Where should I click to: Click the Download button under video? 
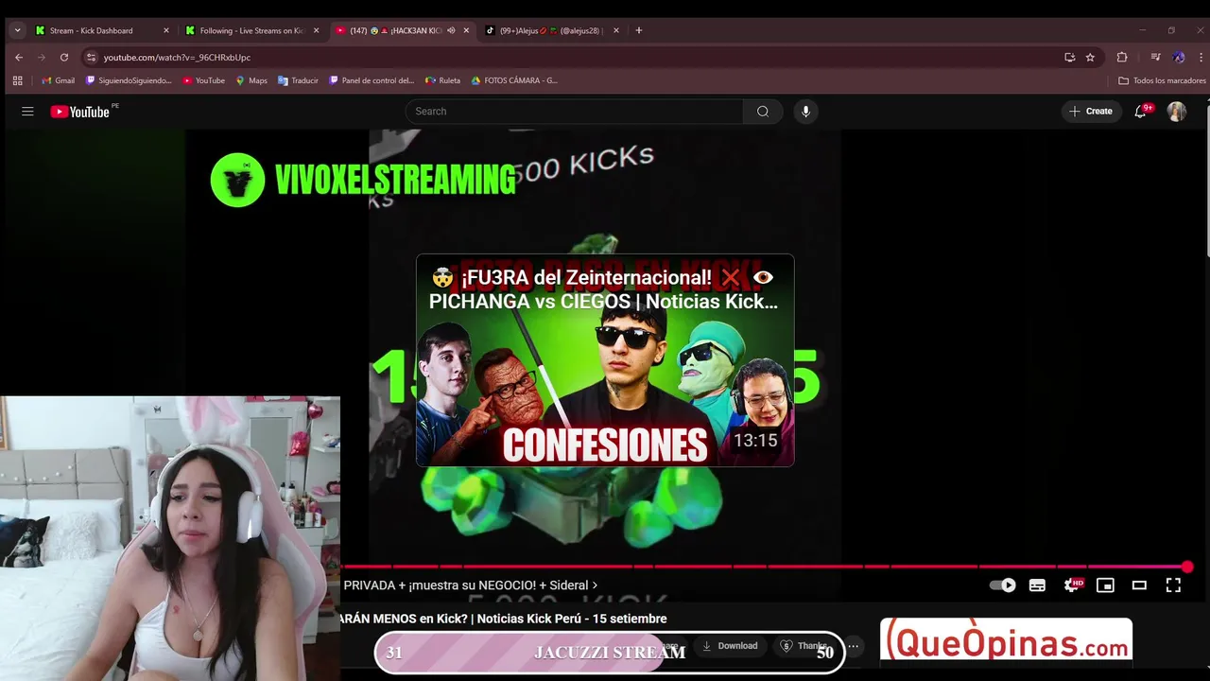pyautogui.click(x=729, y=646)
